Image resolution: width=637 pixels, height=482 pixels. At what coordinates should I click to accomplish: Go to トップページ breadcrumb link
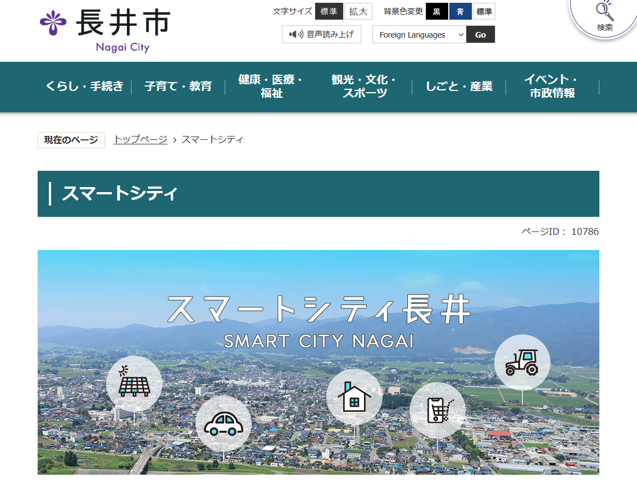[140, 139]
